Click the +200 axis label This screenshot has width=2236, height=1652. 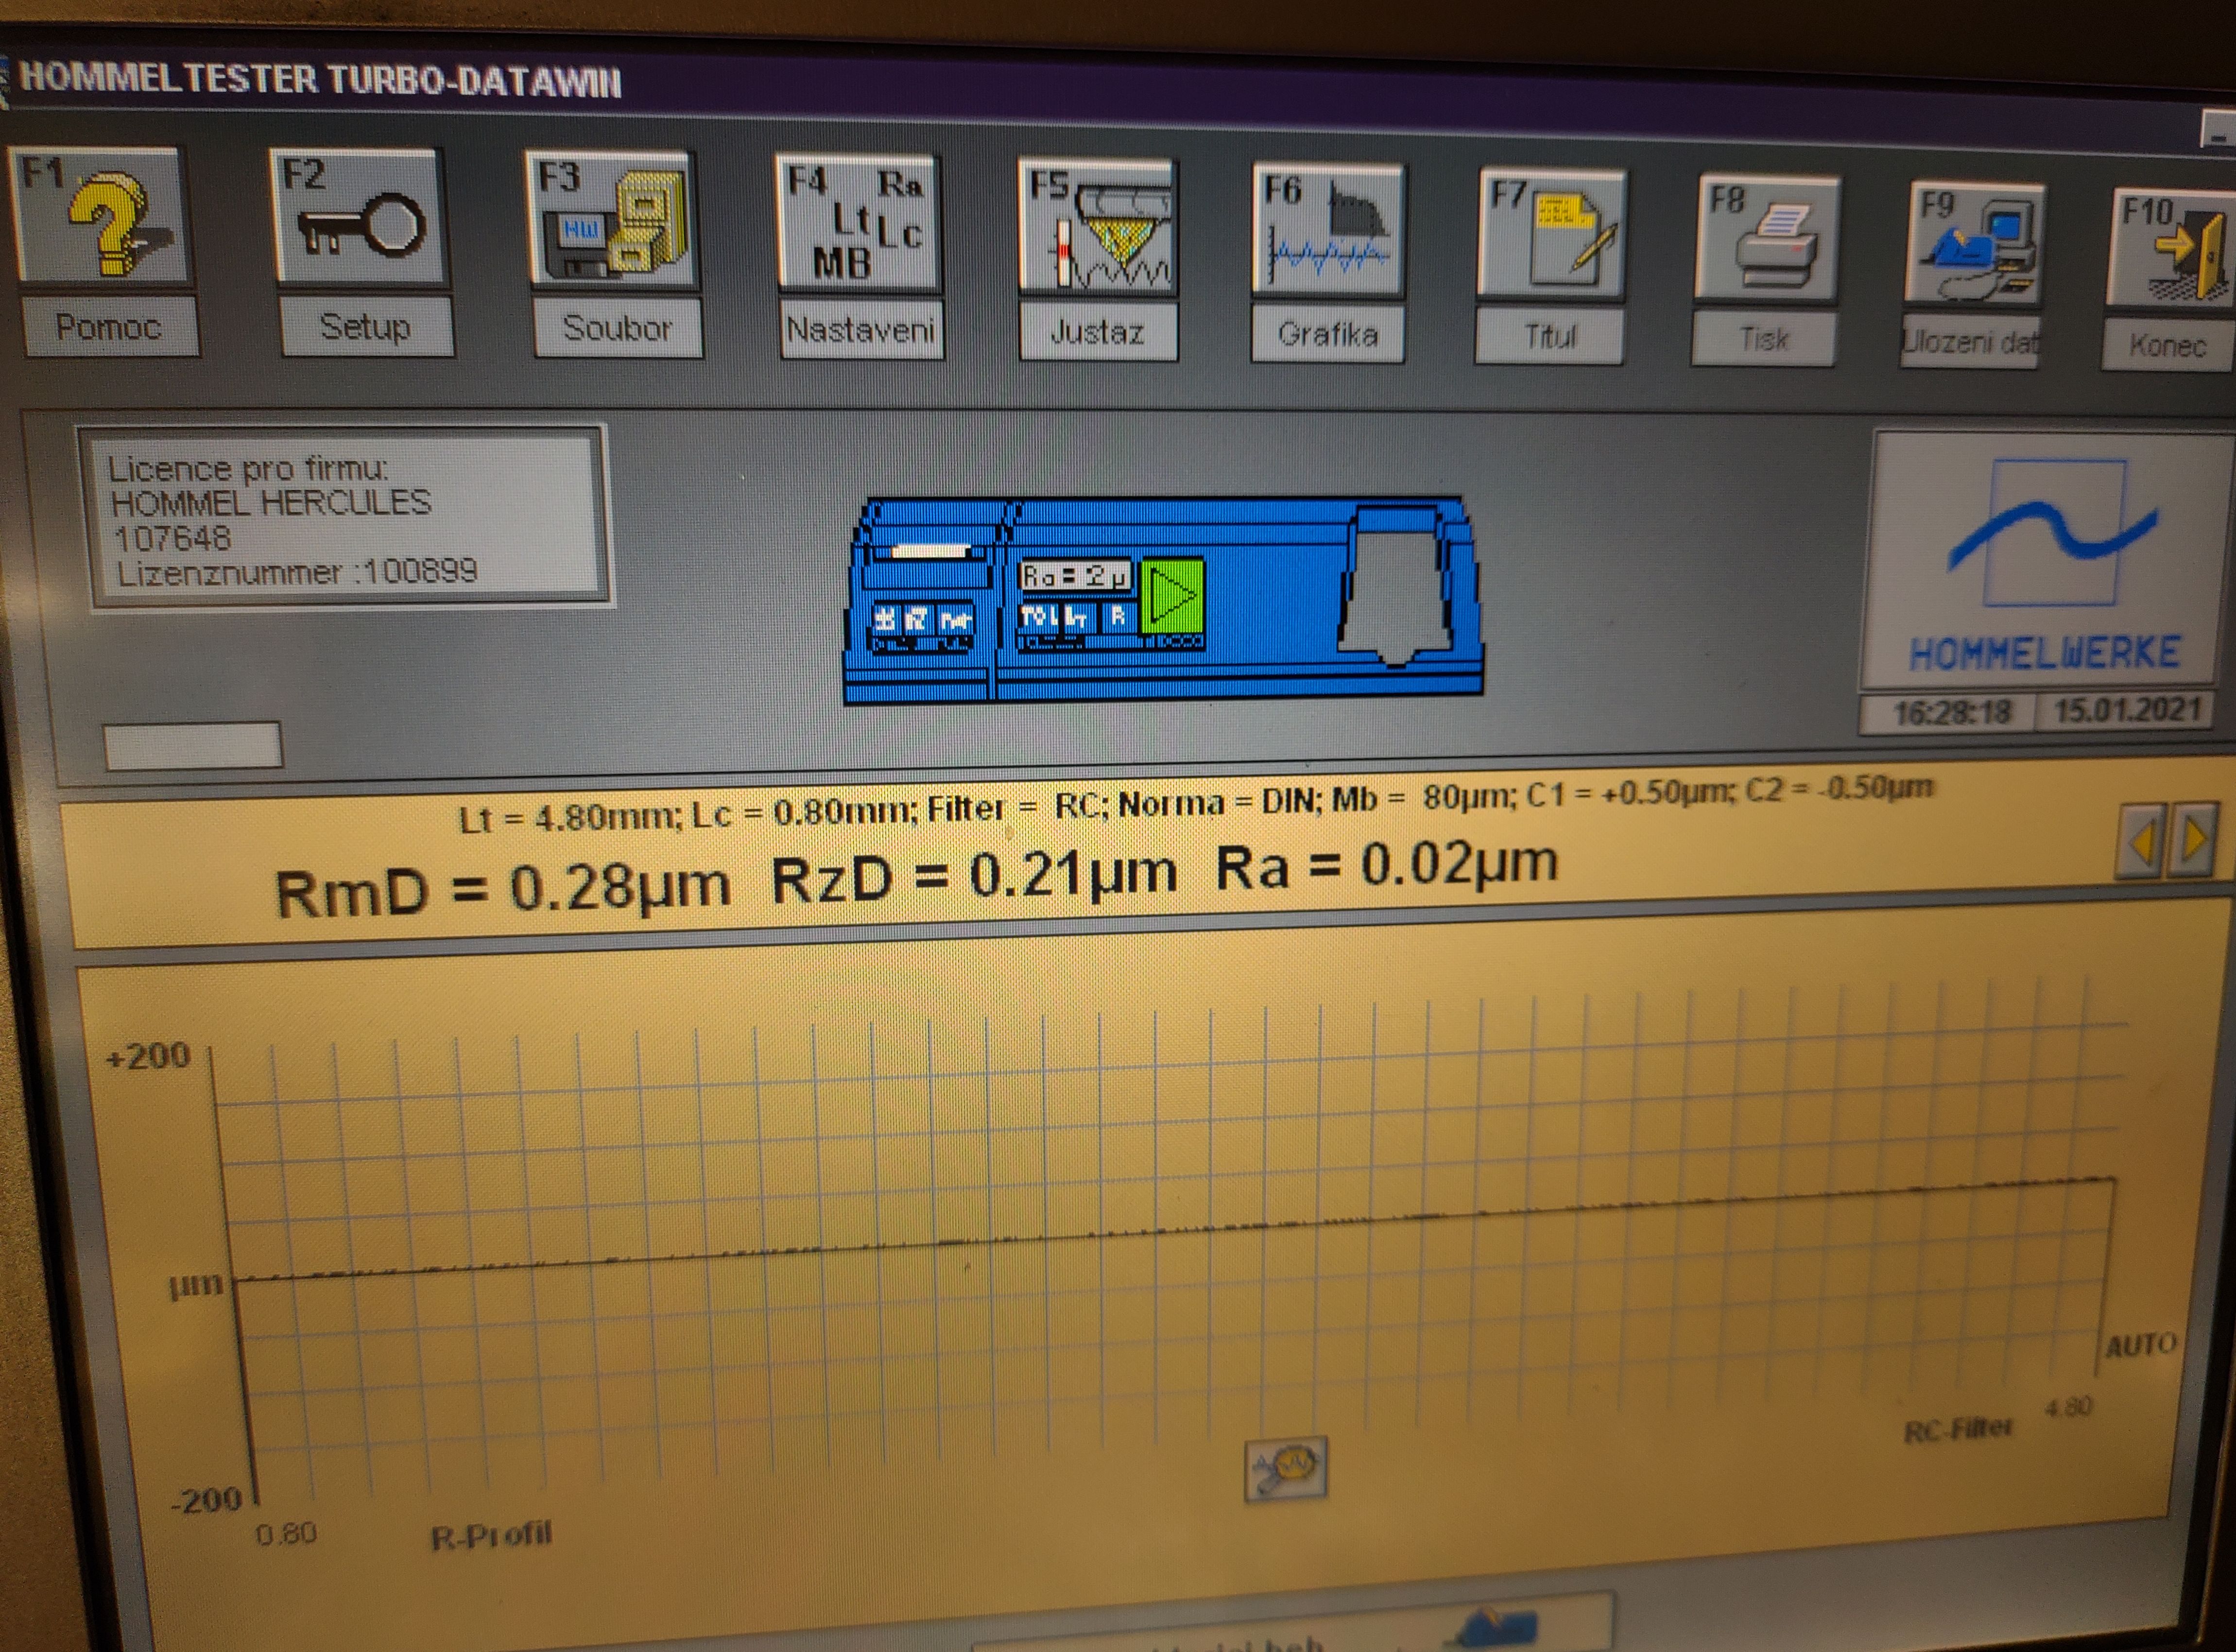coord(148,1056)
